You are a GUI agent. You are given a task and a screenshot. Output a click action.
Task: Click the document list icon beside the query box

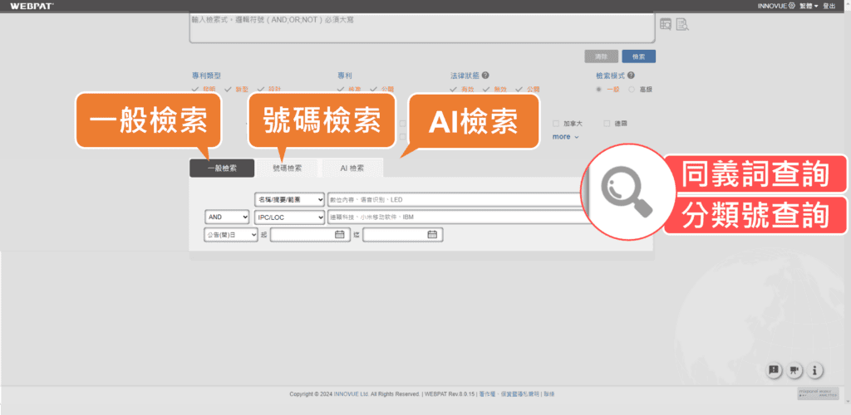[682, 24]
